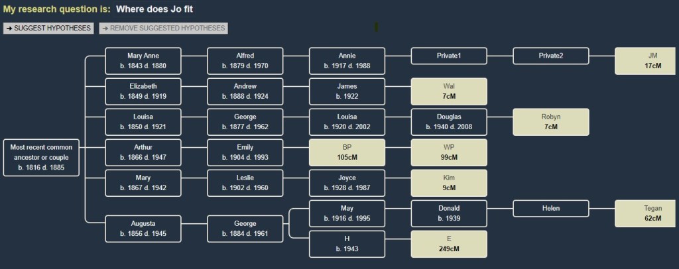
Task: Select the Private2 node
Action: tap(550, 56)
